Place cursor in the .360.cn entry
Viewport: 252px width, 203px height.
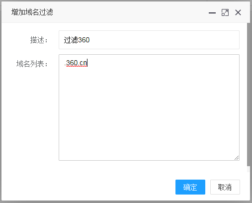(76, 63)
